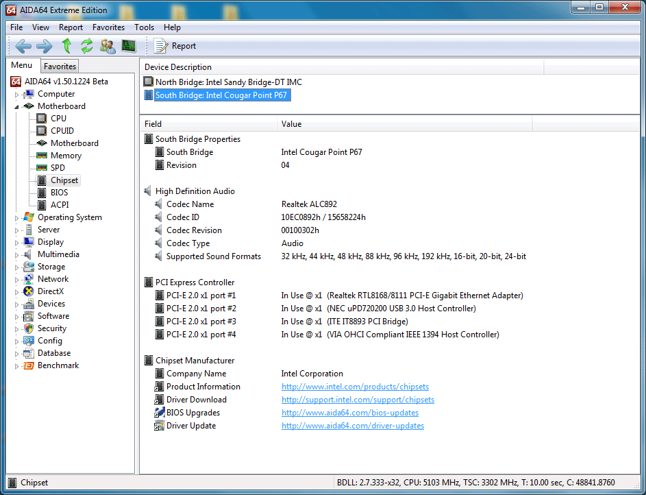Expand the Storage tree node
This screenshot has height=495, width=646.
pyautogui.click(x=16, y=267)
